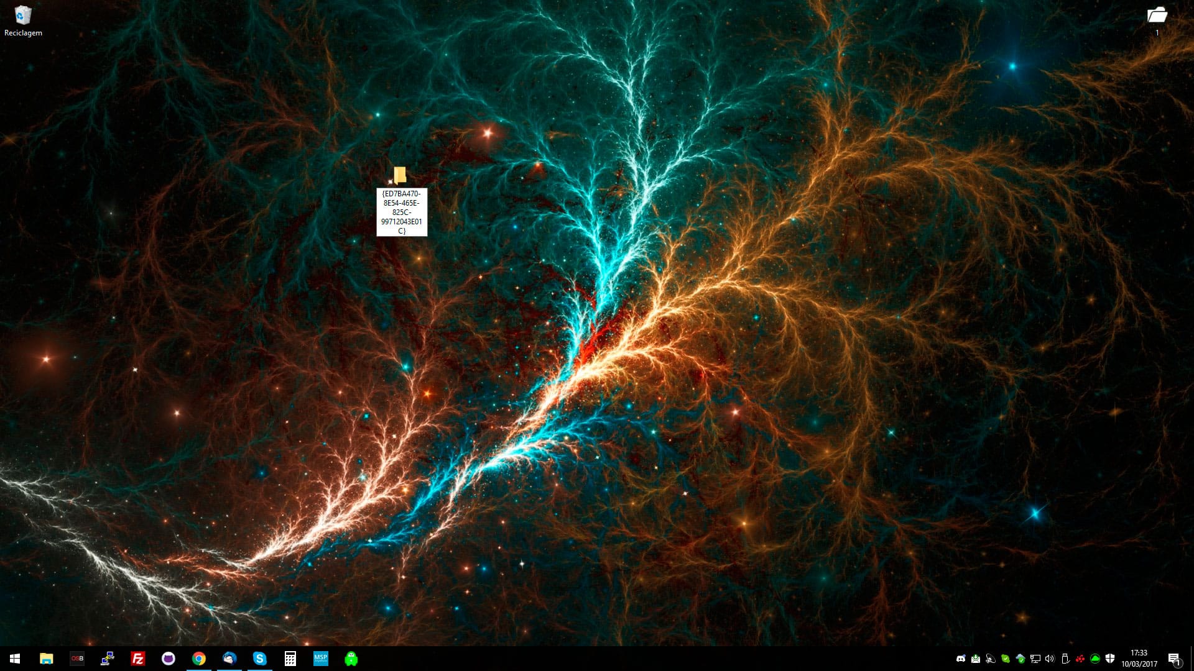Open network connection tray icon
The width and height of the screenshot is (1194, 671).
1035,659
